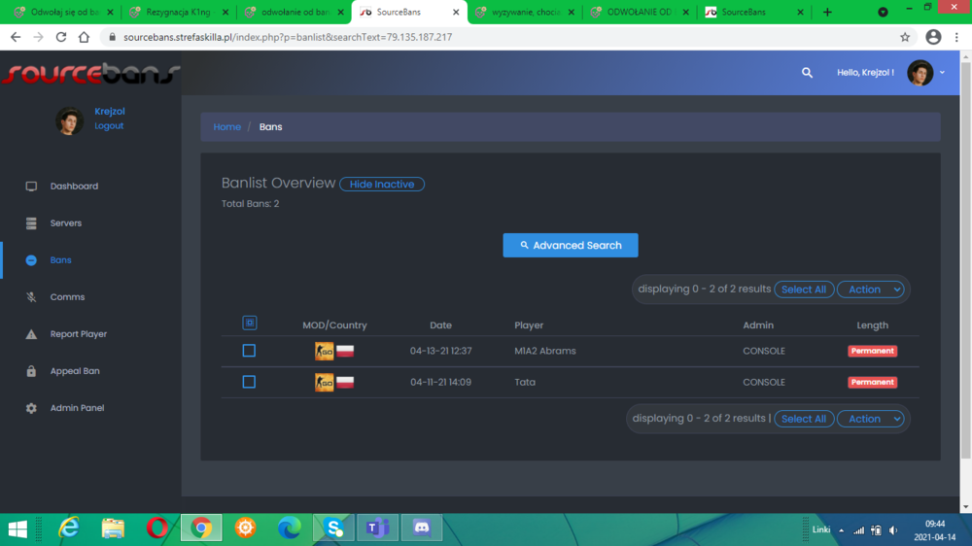This screenshot has width=972, height=546.
Task: Click Polish flag in Tata row
Action: point(345,382)
